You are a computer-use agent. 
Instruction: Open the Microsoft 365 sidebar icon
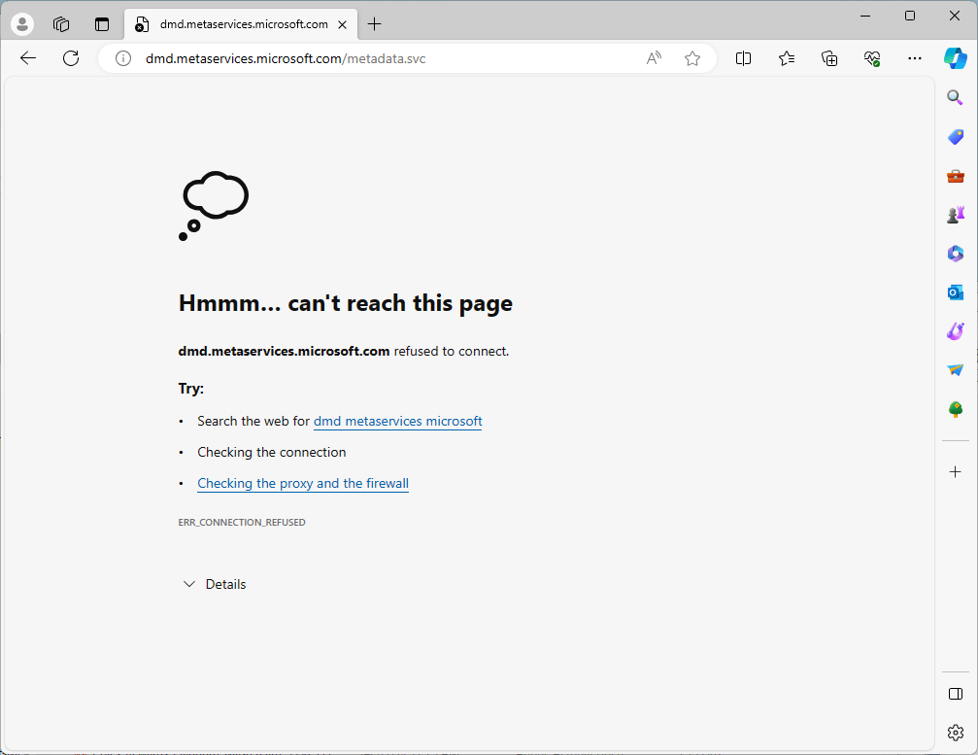pos(955,254)
